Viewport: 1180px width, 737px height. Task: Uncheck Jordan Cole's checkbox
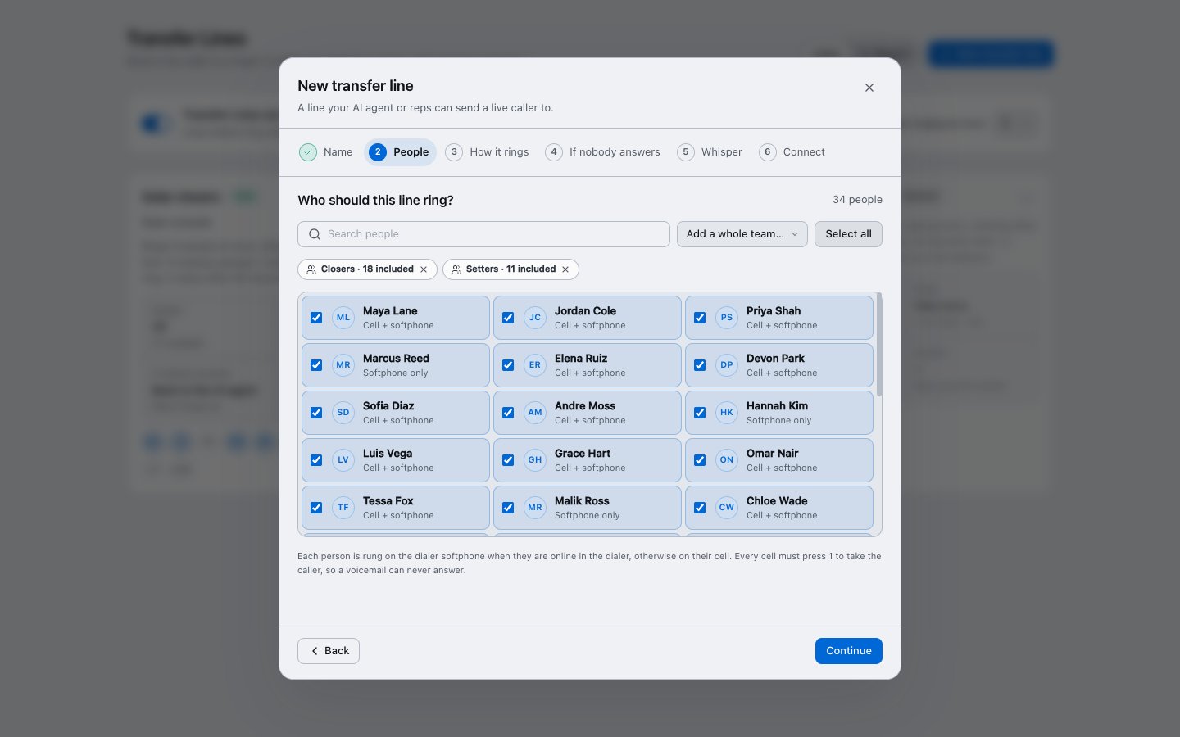pos(508,318)
